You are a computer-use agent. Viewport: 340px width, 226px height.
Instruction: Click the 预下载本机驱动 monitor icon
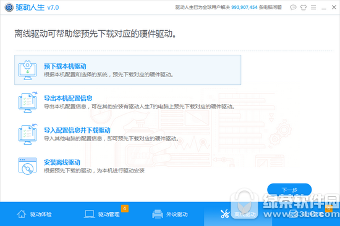[x=28, y=70]
